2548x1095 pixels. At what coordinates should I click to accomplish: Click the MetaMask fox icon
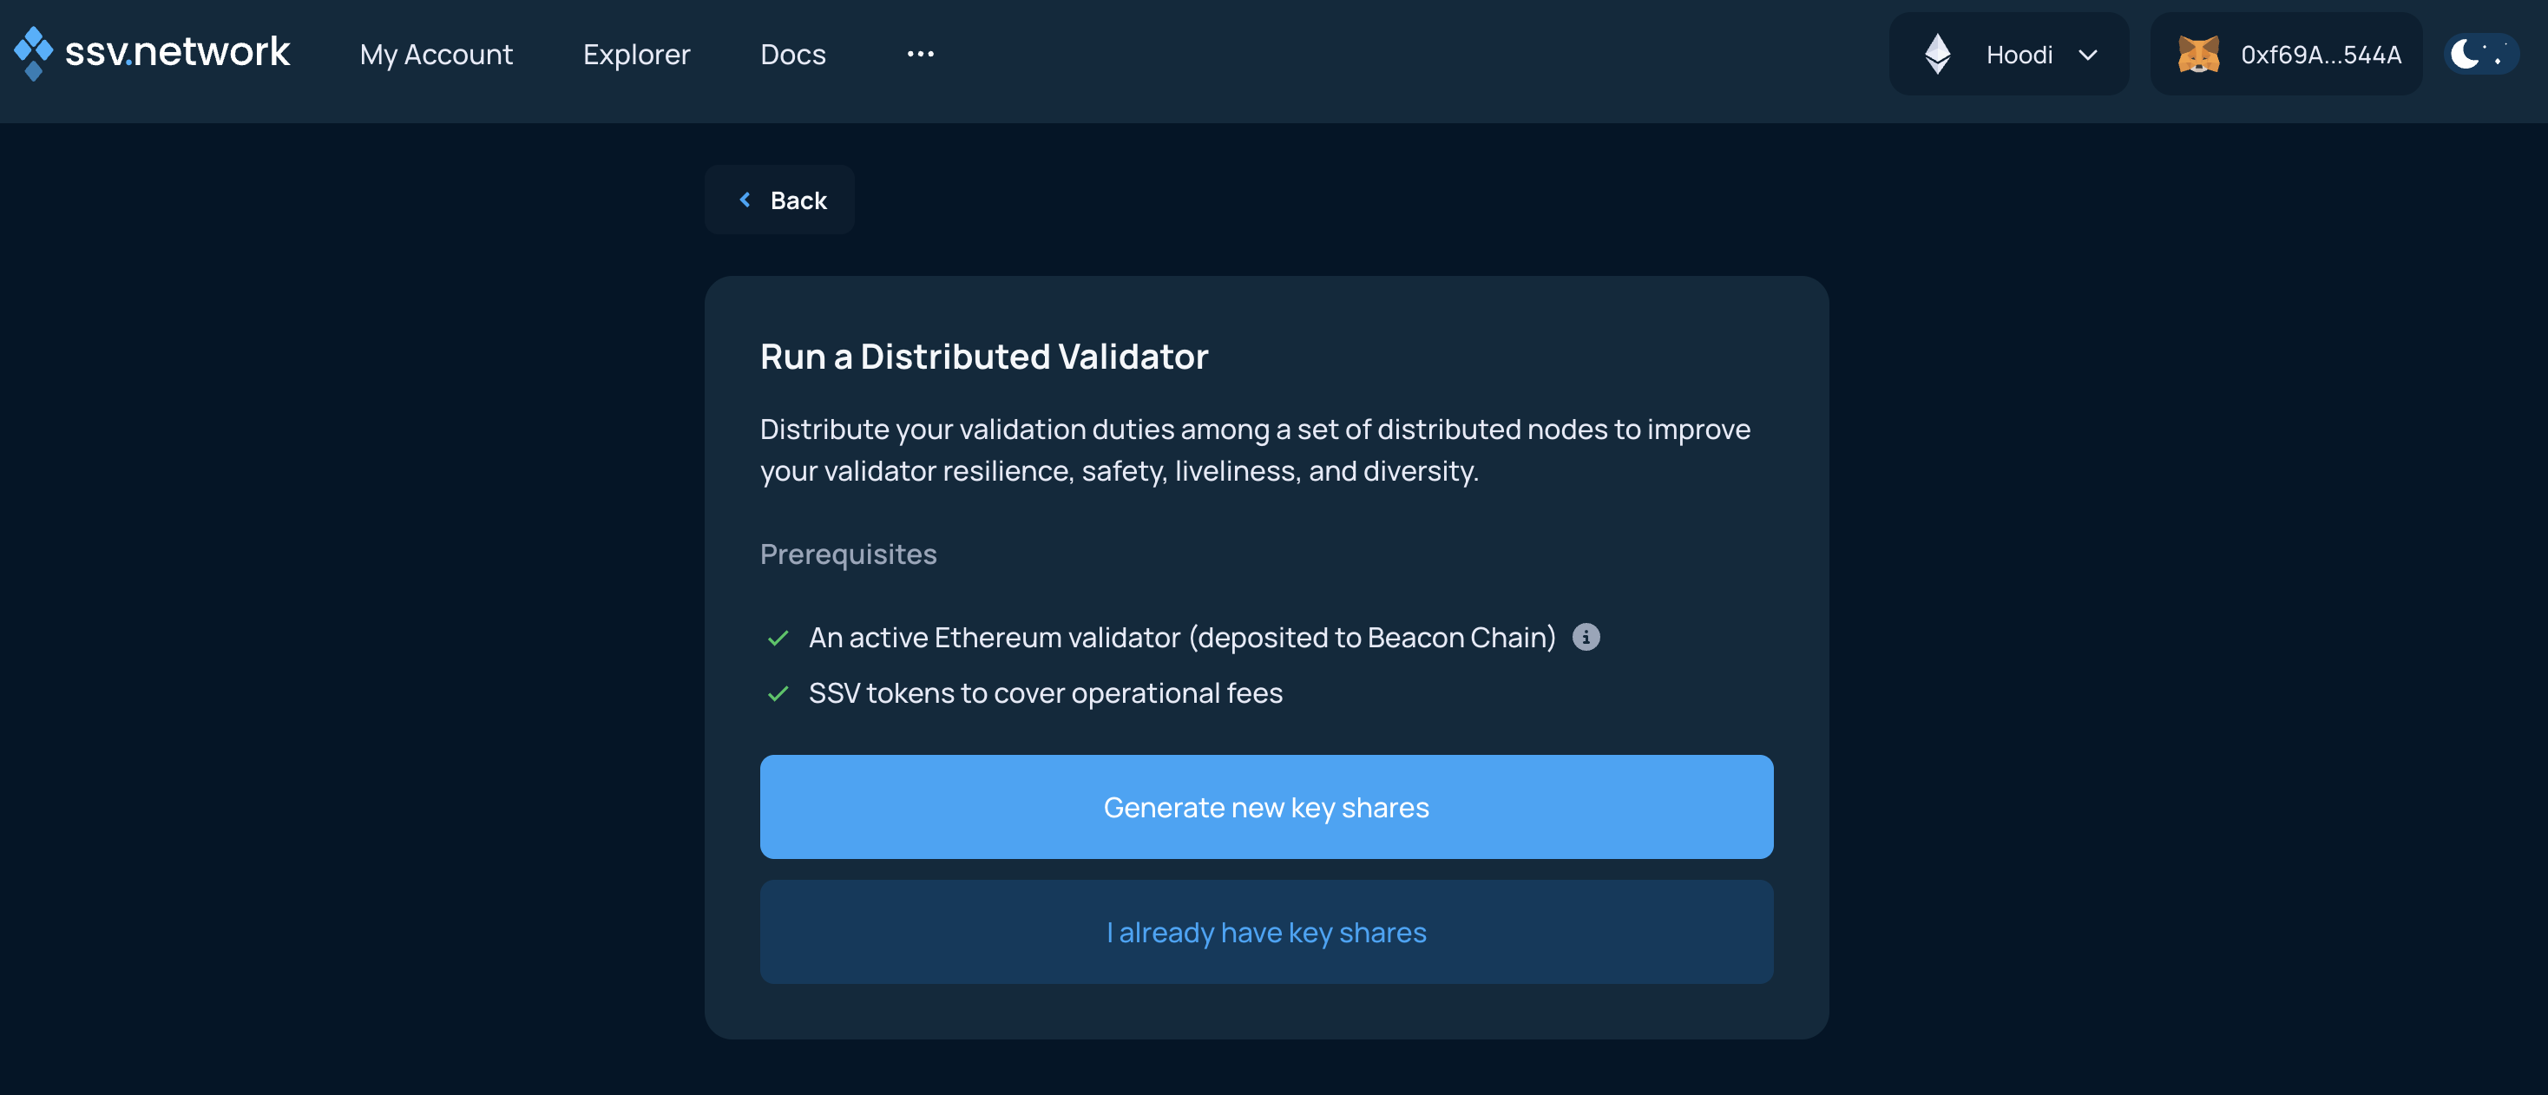pyautogui.click(x=2200, y=55)
